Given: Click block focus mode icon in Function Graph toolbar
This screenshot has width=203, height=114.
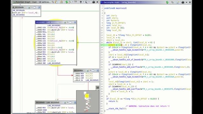Looking at the screenshot, I should [81, 2].
